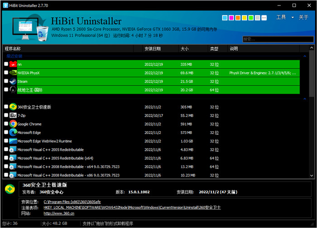The image size is (317, 228).
Task: Collapse the second program group below Recently Installed
Action: pos(305,99)
